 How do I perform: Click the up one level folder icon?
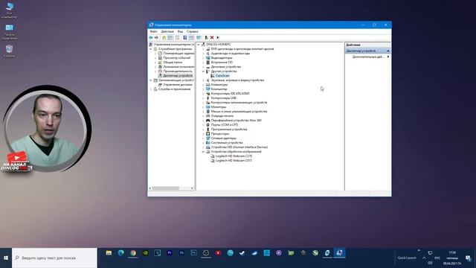coord(164,37)
